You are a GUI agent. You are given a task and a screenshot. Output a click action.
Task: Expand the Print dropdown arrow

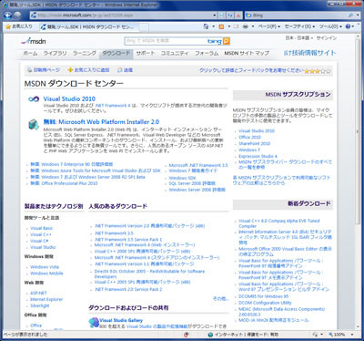(x=253, y=26)
